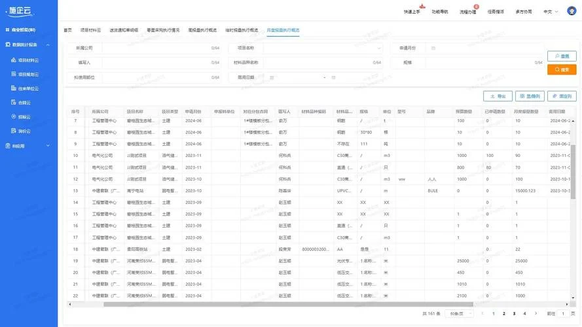Focus the 所属公司 input field
Screen dimensions: 582x327
160,48
